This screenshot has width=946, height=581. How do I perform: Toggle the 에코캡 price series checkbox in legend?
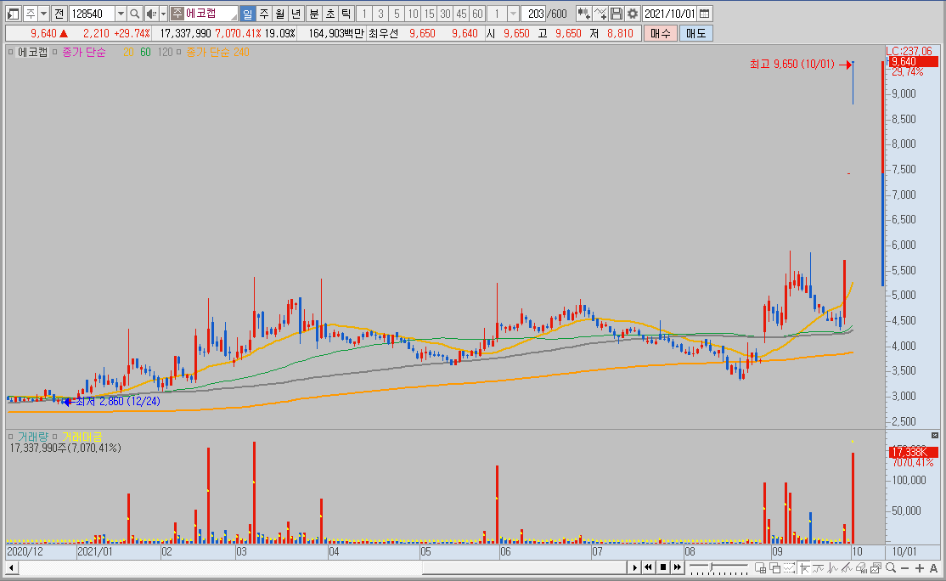point(11,52)
